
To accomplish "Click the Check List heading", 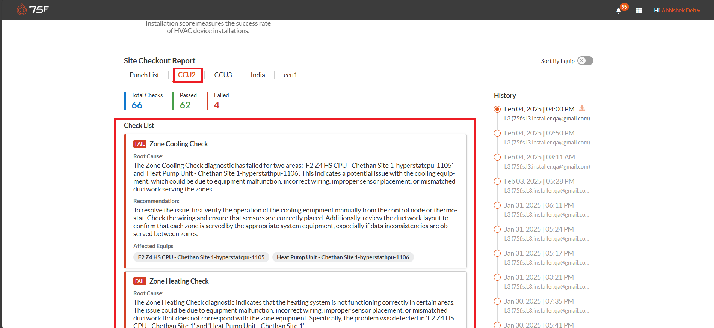I will tap(139, 126).
